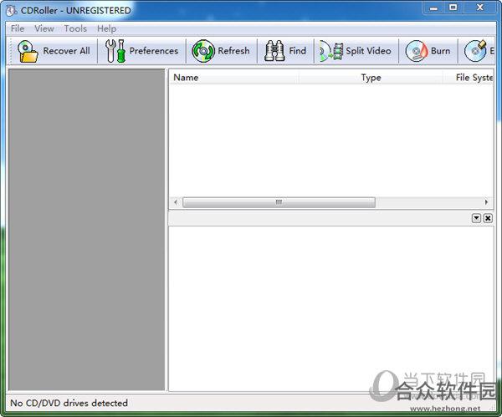Click the horizontal scrollbar left arrow

pos(176,202)
